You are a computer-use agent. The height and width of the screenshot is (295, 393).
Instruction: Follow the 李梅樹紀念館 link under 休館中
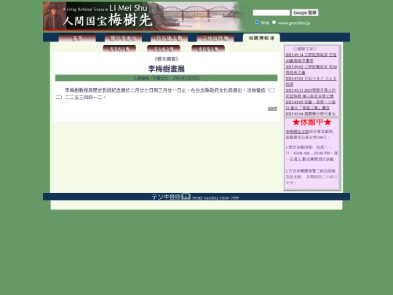click(297, 131)
